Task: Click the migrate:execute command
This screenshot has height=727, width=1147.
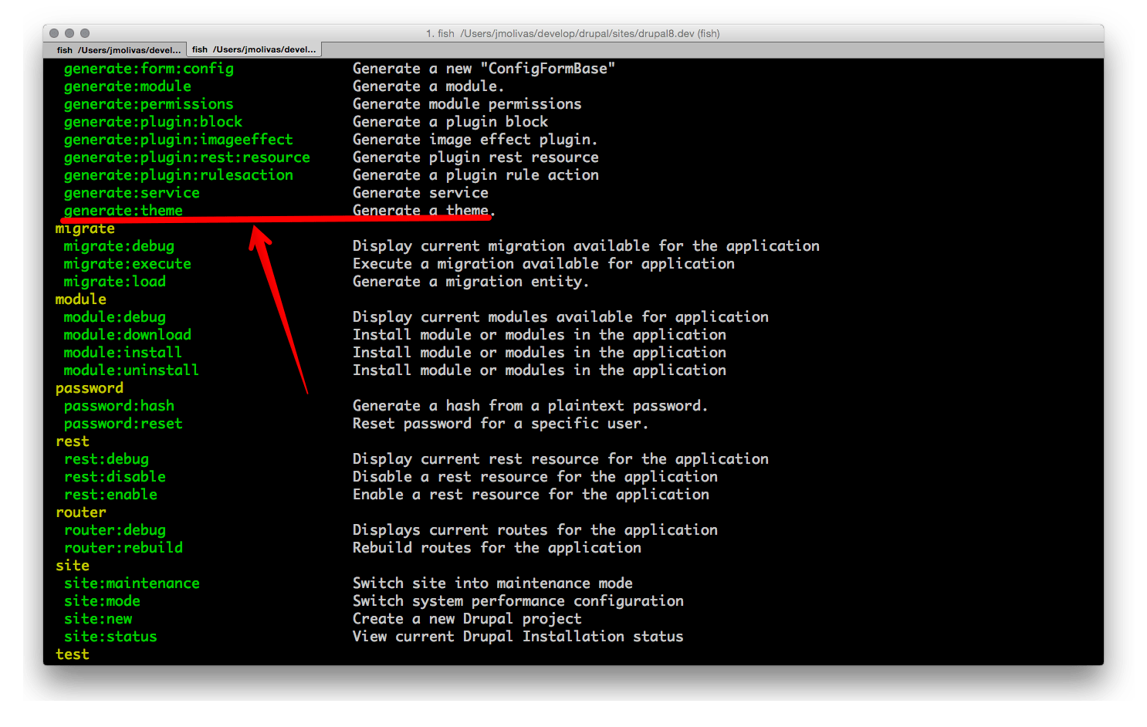Action: coord(127,264)
